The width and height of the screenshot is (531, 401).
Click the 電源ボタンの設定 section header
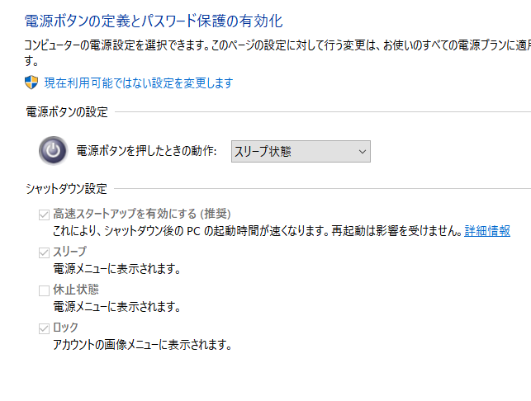(x=67, y=112)
